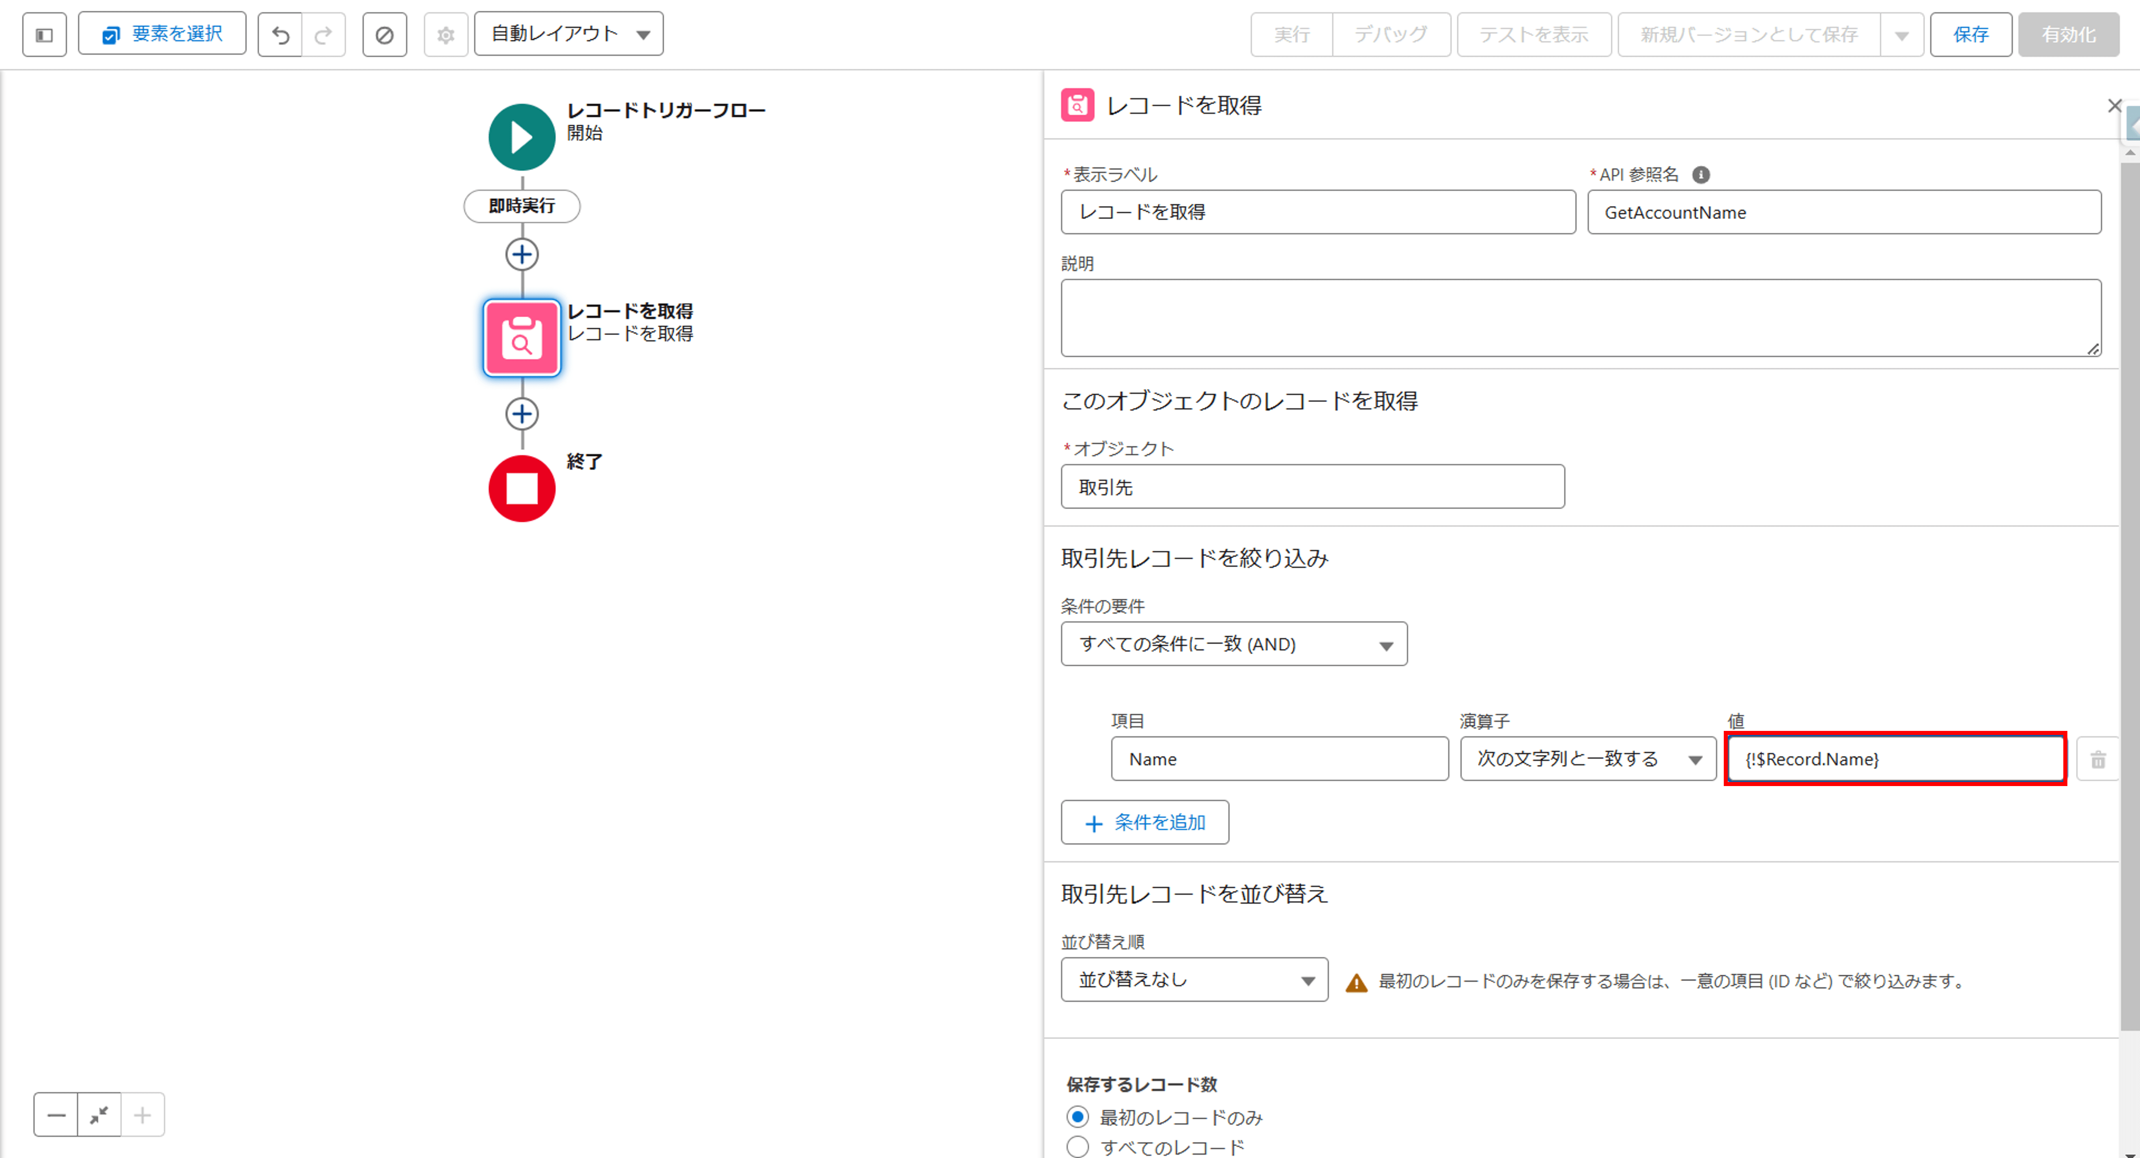This screenshot has width=2140, height=1158.
Task: Select すべてのレコード radio button
Action: click(1078, 1147)
